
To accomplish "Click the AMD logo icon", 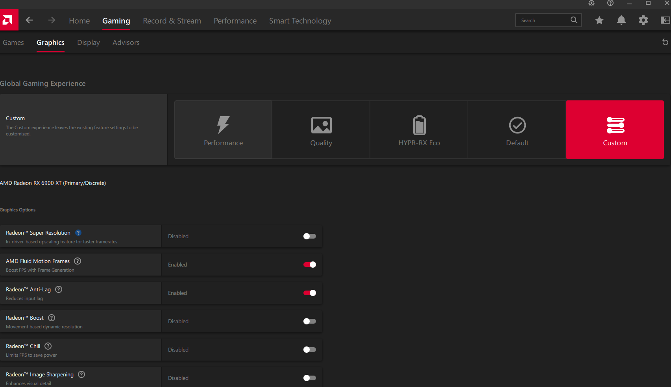I will click(x=9, y=20).
